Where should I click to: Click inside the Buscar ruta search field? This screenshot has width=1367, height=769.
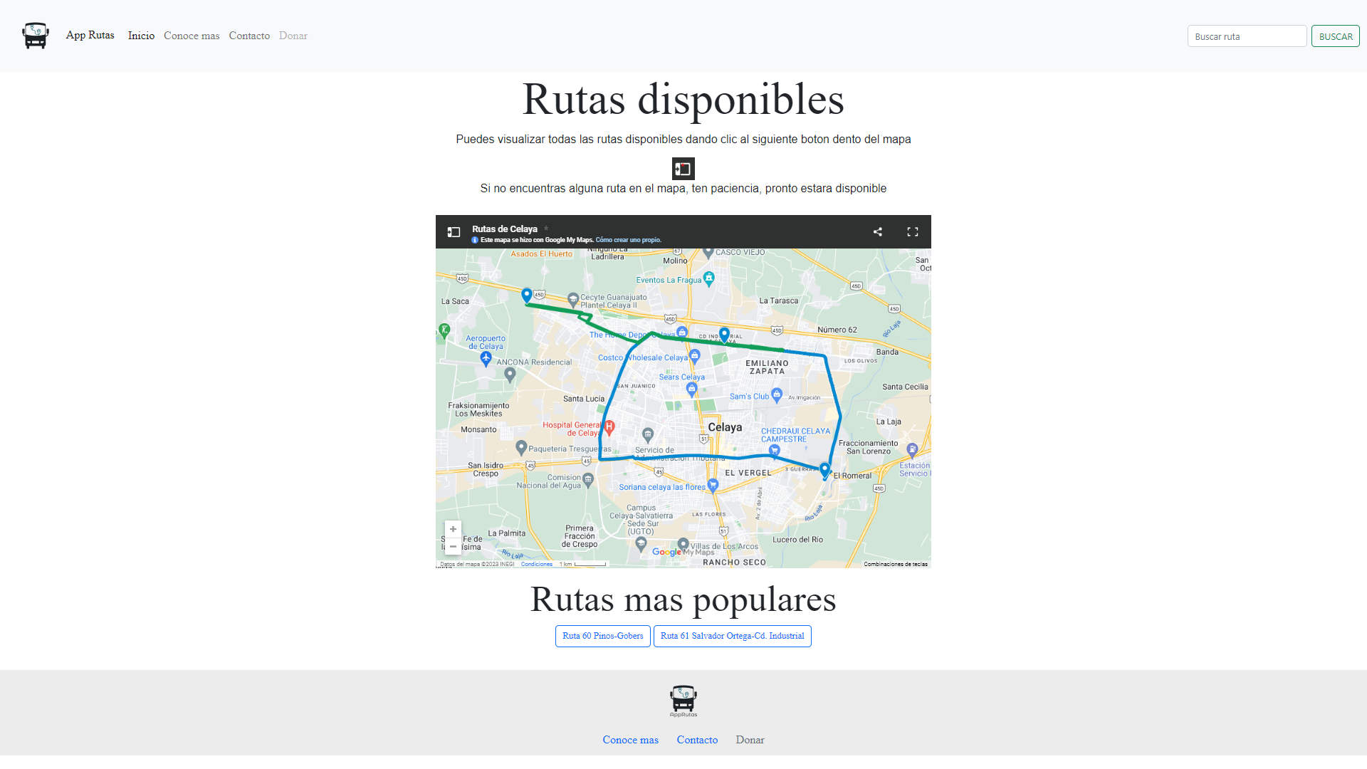(1247, 36)
